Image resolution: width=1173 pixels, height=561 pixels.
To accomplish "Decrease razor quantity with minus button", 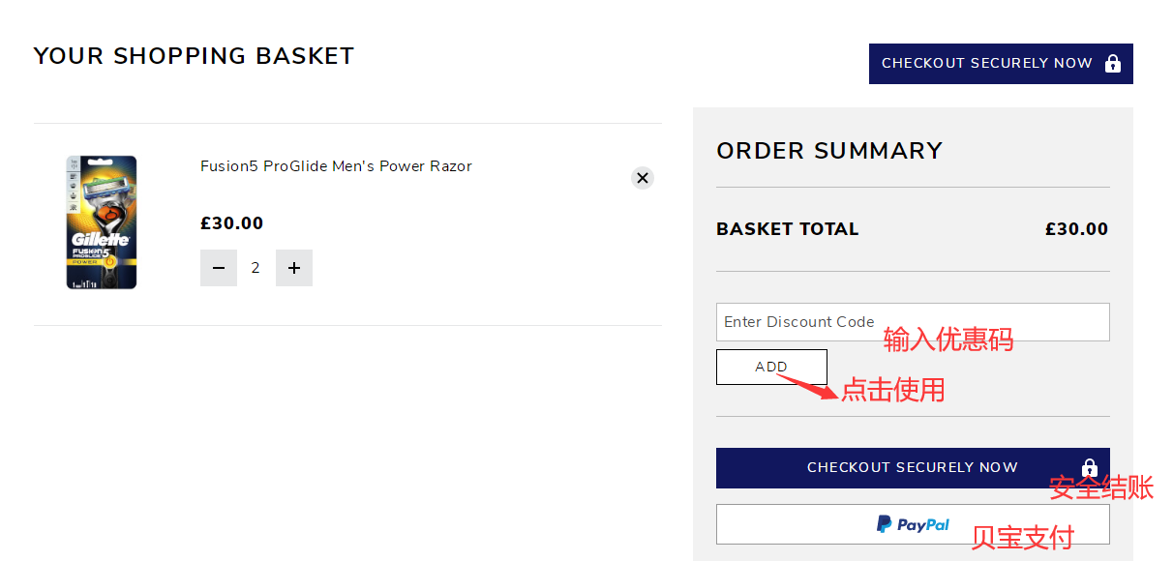I will click(x=219, y=268).
